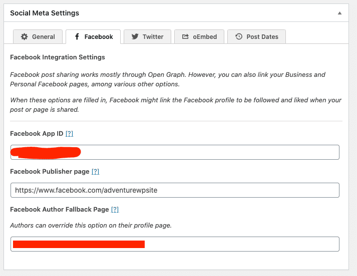Switch to the Twitter tab
The height and width of the screenshot is (276, 357).
pyautogui.click(x=147, y=36)
